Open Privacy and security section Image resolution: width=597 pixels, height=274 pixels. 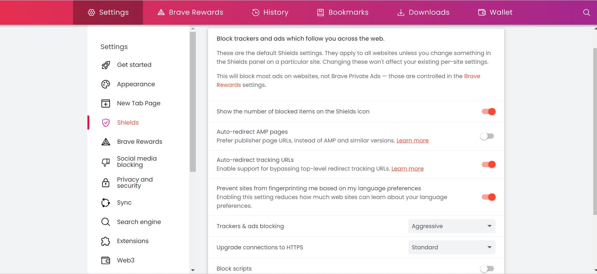(x=135, y=182)
